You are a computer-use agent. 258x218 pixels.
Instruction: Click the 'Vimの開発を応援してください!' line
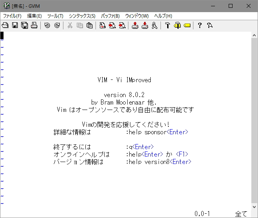[126, 124]
